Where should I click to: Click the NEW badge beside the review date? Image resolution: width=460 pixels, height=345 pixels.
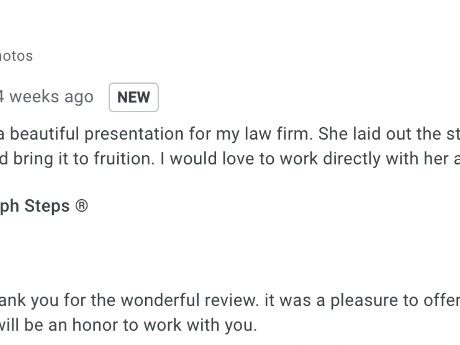point(133,97)
